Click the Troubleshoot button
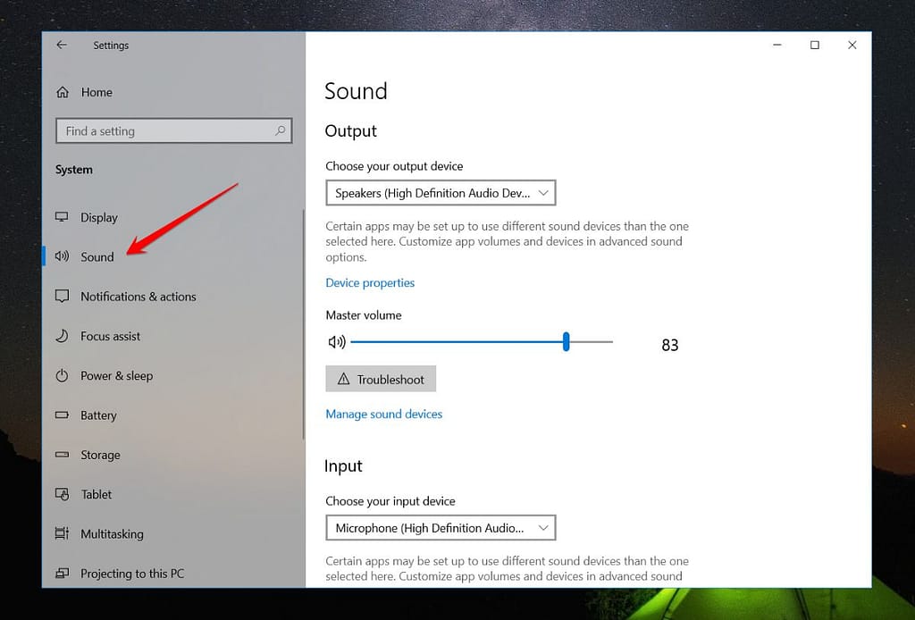Image resolution: width=915 pixels, height=620 pixels. pos(381,379)
